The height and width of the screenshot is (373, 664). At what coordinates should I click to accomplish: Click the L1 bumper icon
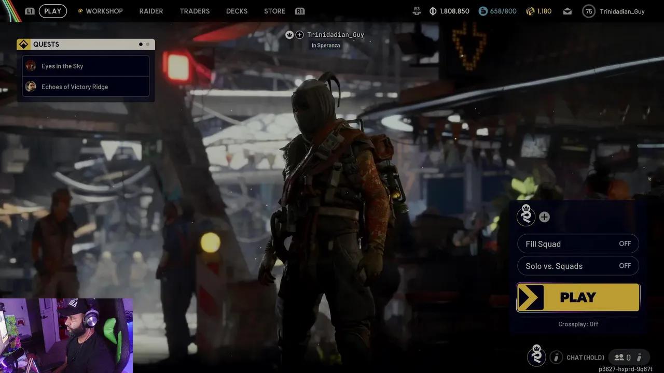30,11
